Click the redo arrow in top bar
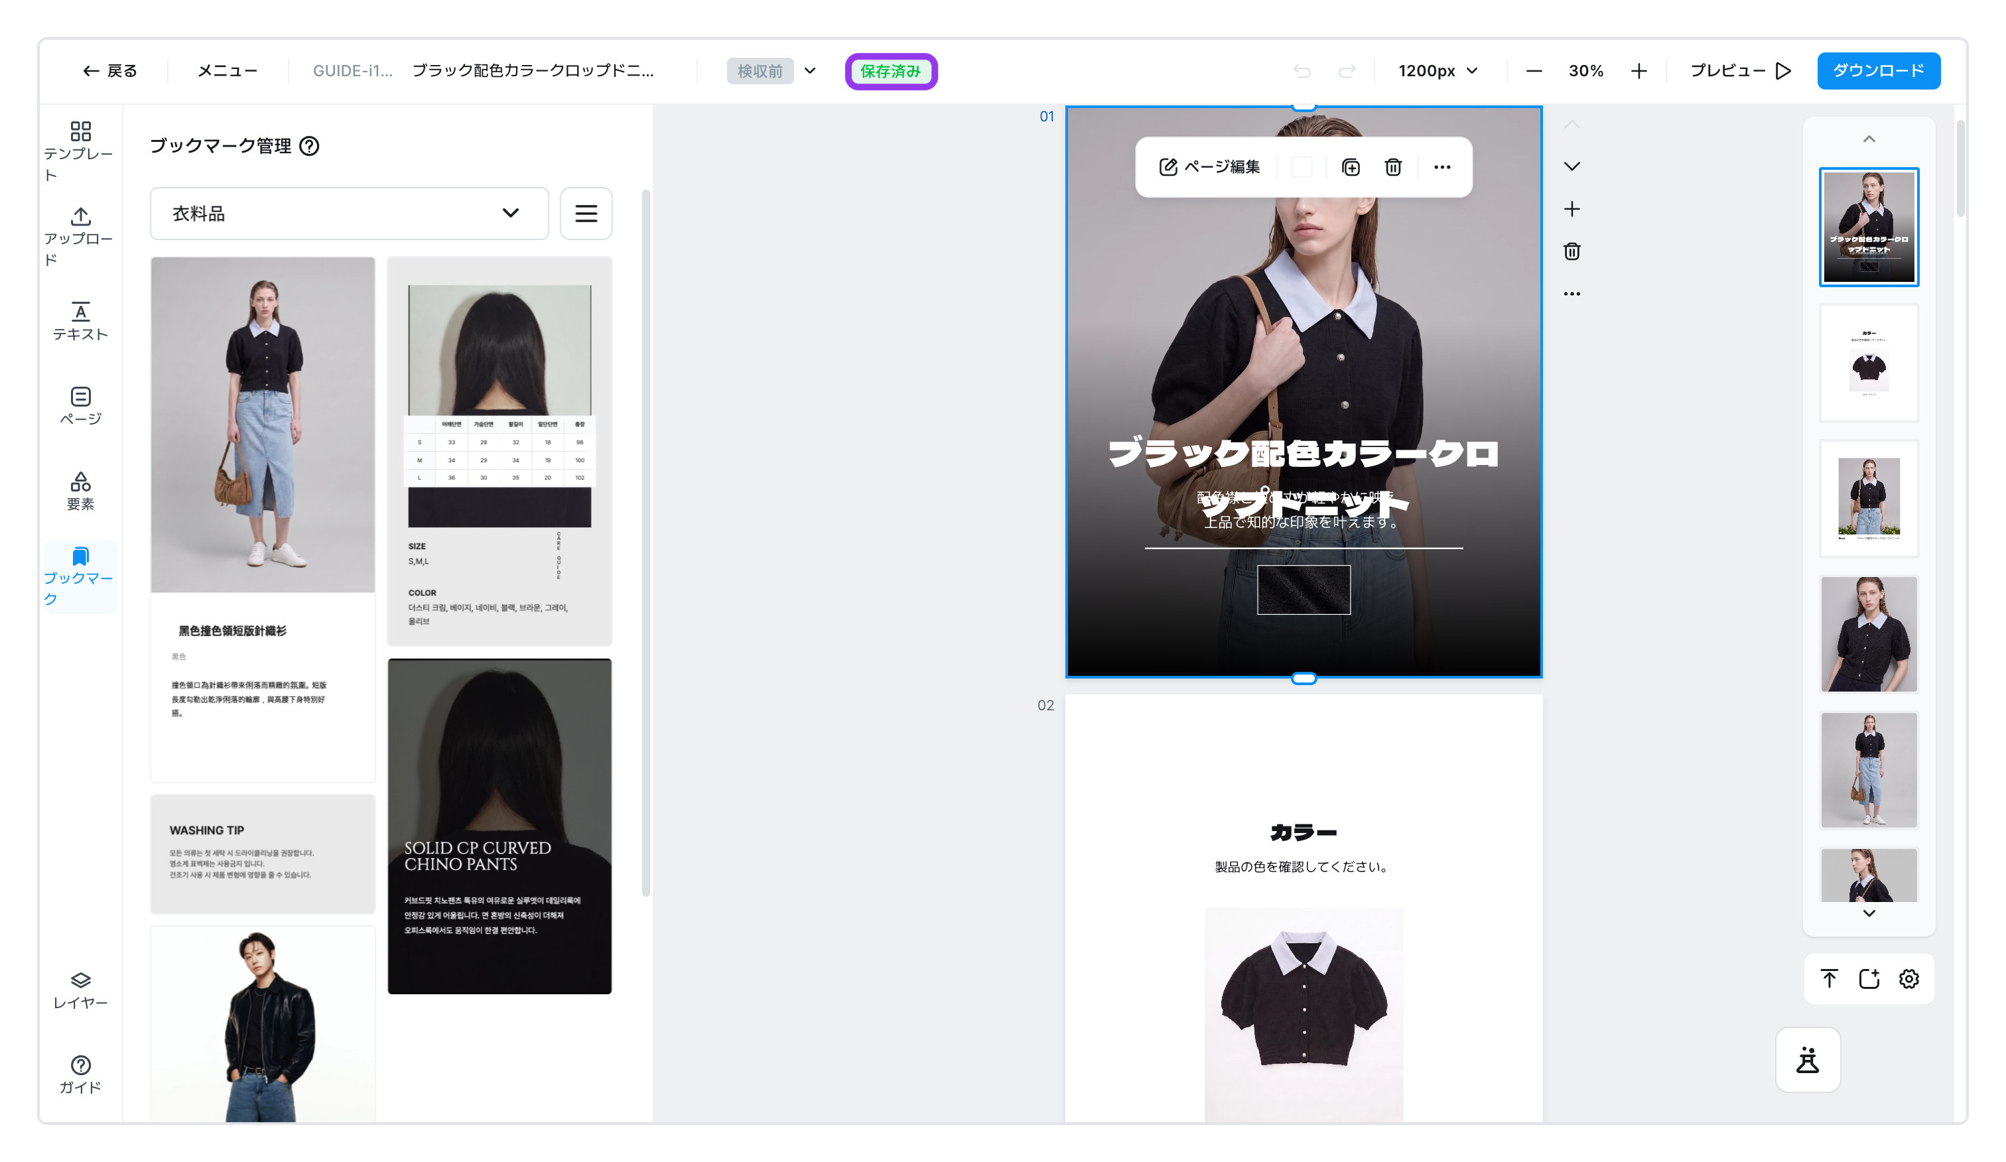This screenshot has height=1162, width=2006. click(x=1347, y=71)
